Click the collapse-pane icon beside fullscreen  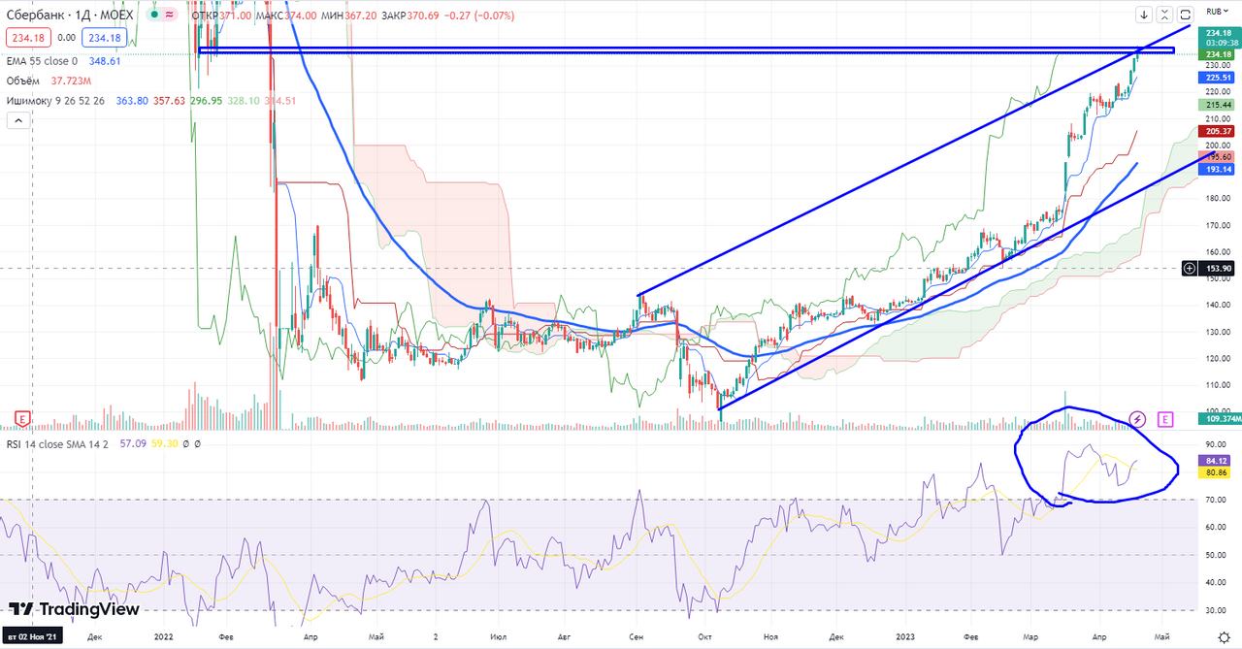1165,15
